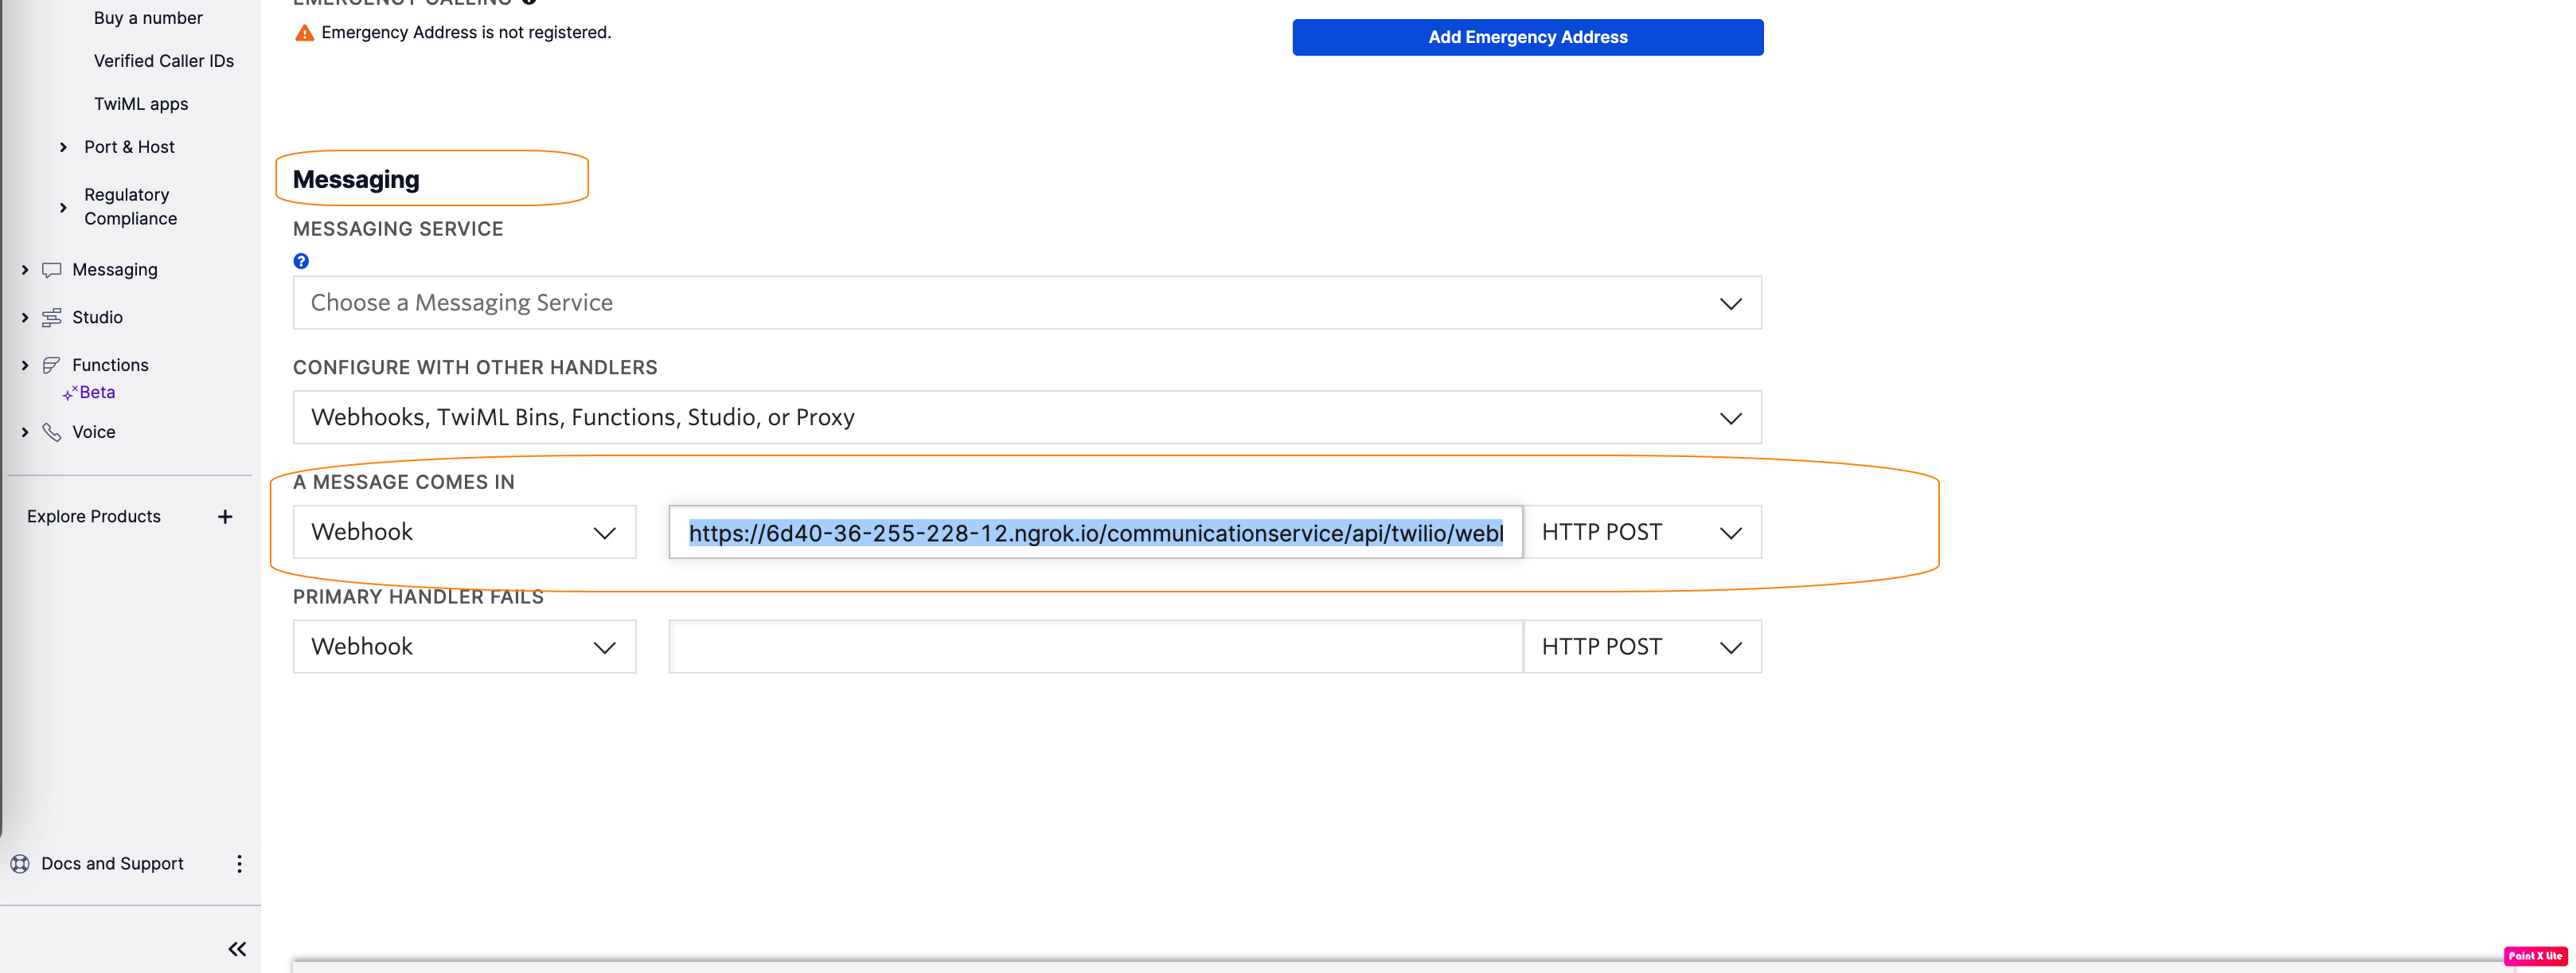Open Verified Caller IDs page
Screen dimensions: 2576x973
click(x=164, y=61)
